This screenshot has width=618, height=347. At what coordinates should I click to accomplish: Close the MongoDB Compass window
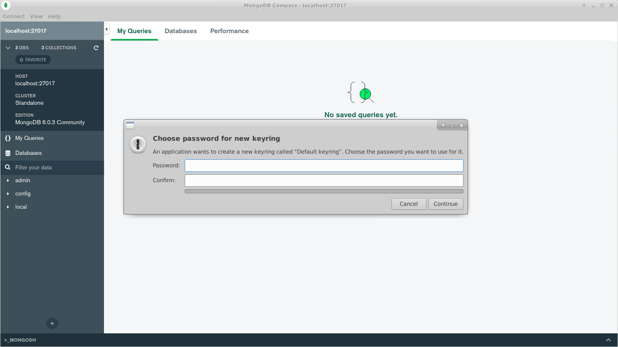pos(611,5)
